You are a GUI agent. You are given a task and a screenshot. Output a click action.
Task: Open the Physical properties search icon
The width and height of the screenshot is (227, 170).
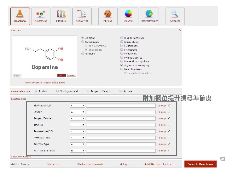tap(108, 16)
